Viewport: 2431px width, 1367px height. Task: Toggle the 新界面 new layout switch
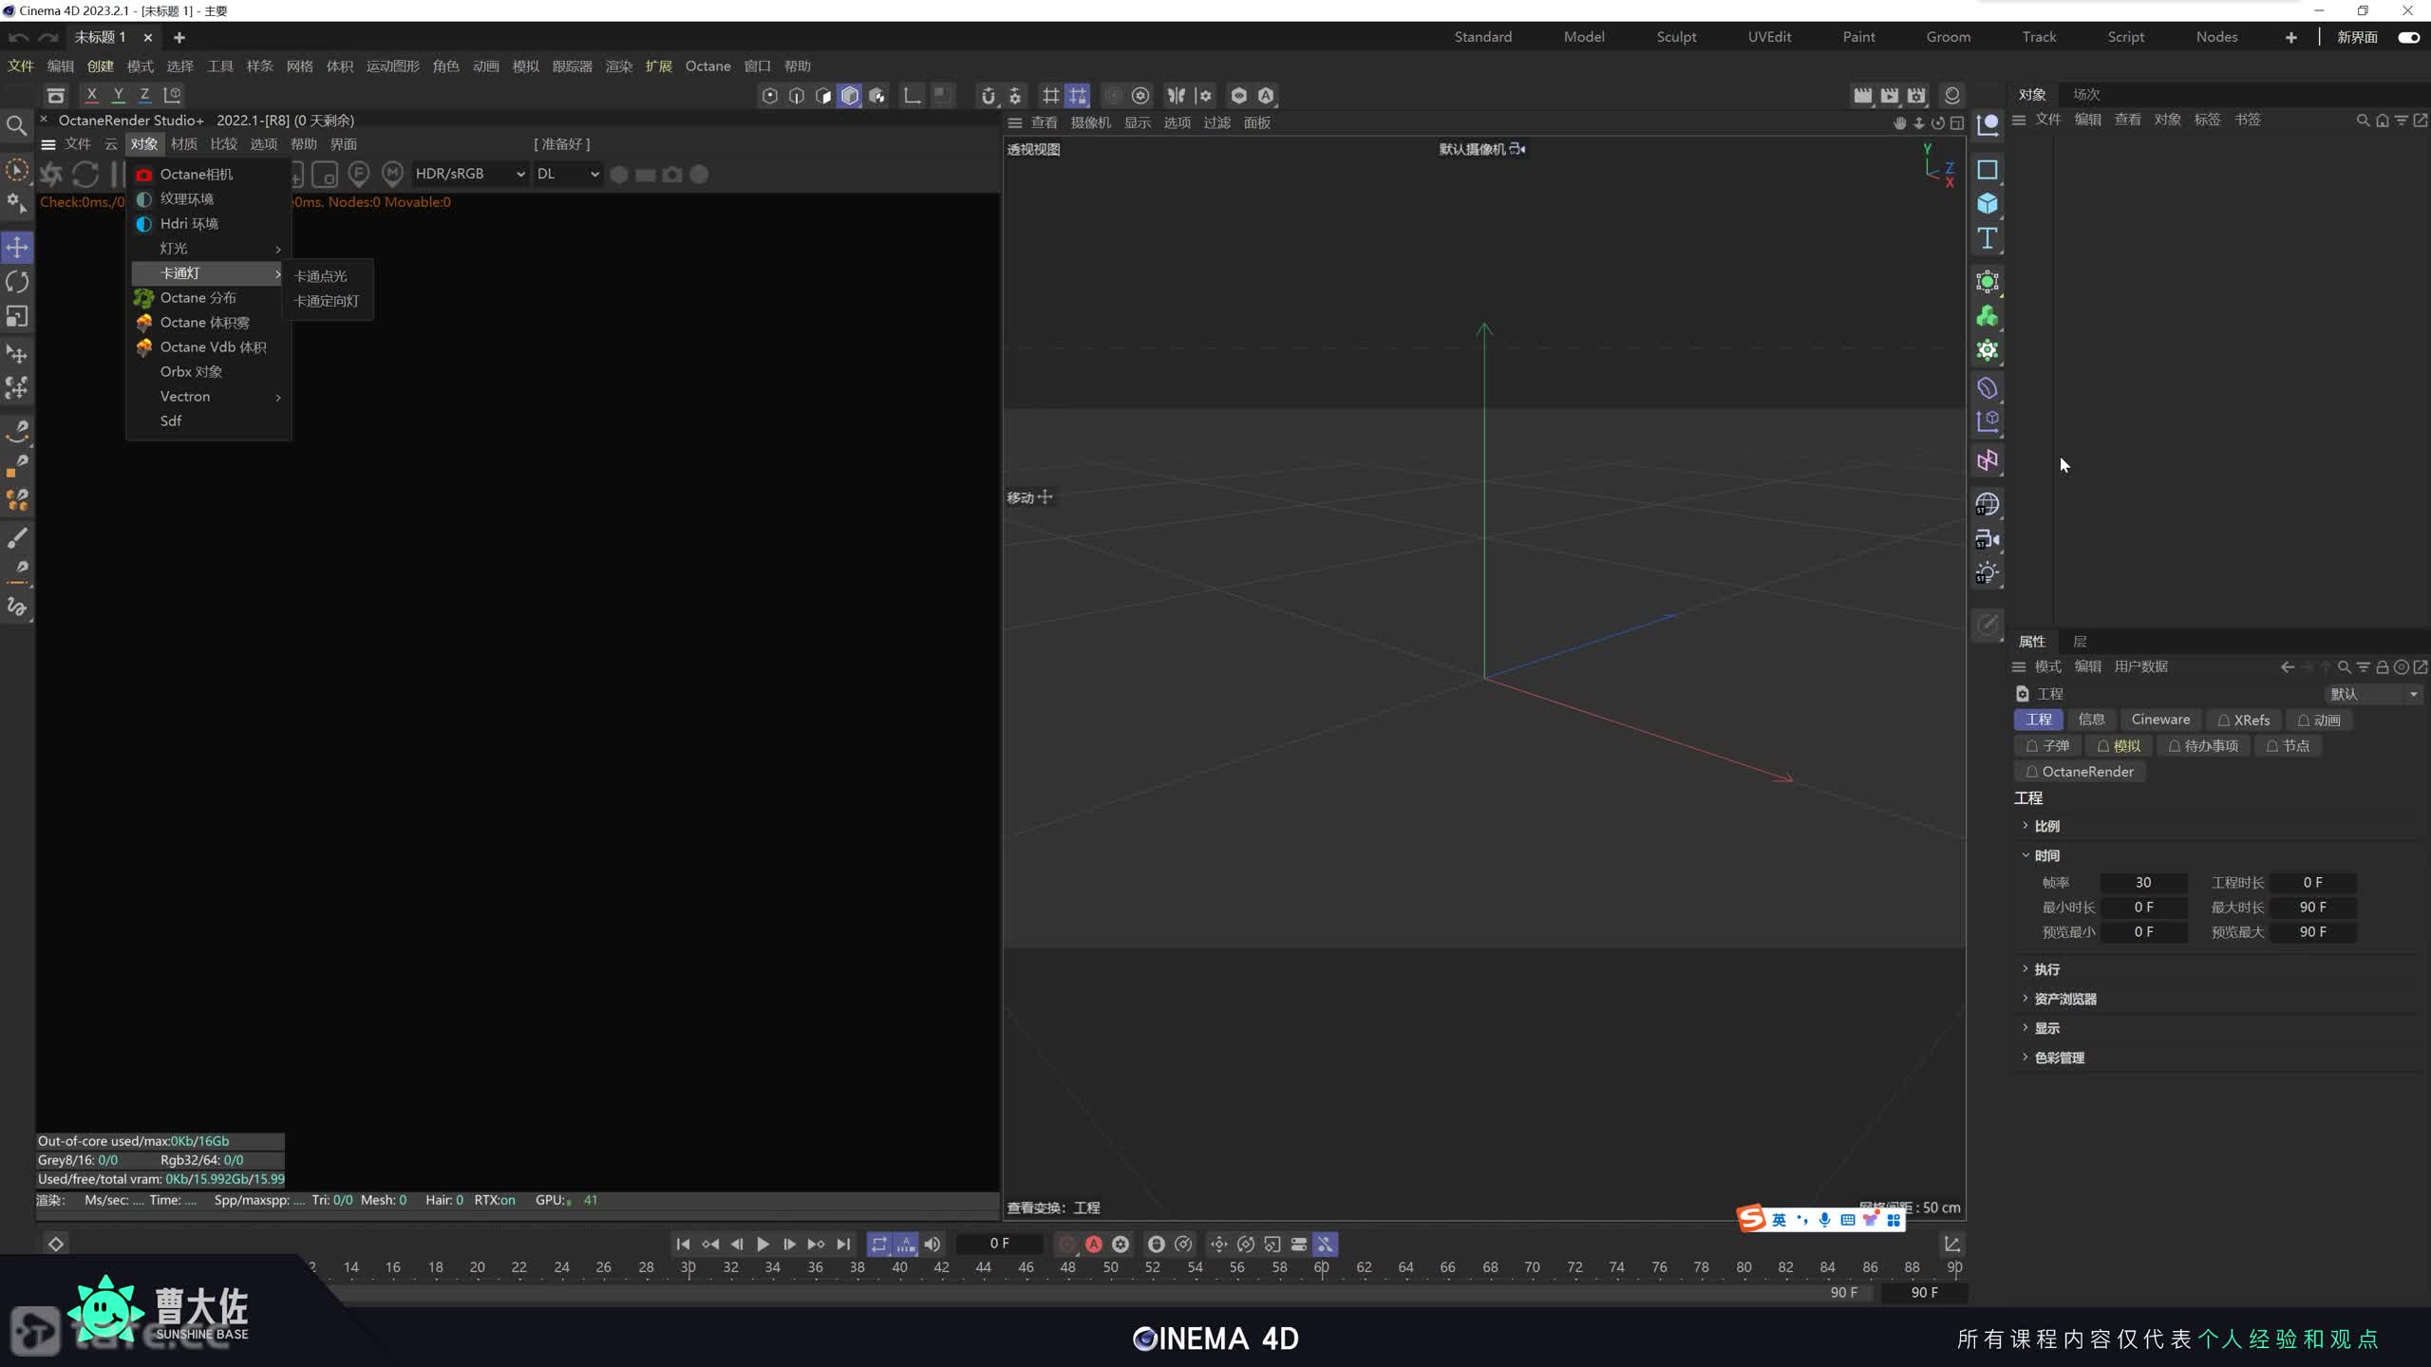click(2408, 37)
